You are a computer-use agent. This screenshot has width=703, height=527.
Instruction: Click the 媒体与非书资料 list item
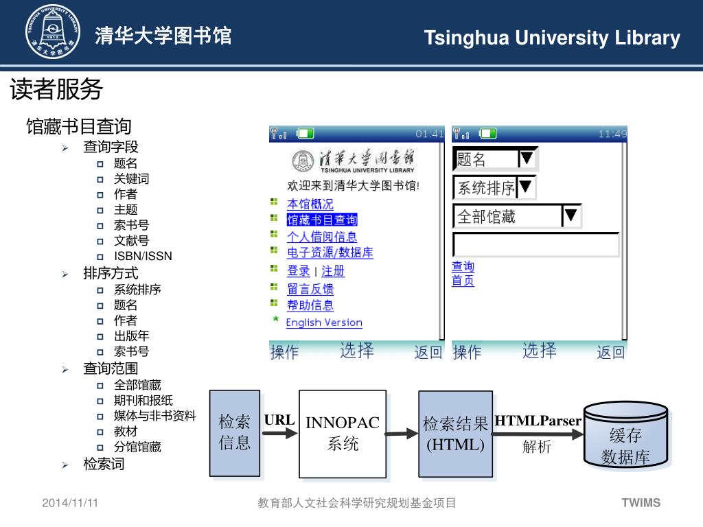coord(154,416)
